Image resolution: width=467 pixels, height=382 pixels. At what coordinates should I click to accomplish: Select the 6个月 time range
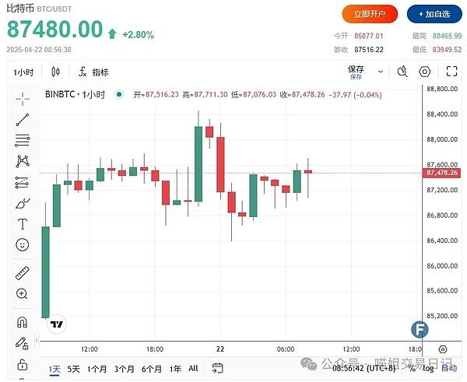point(151,368)
